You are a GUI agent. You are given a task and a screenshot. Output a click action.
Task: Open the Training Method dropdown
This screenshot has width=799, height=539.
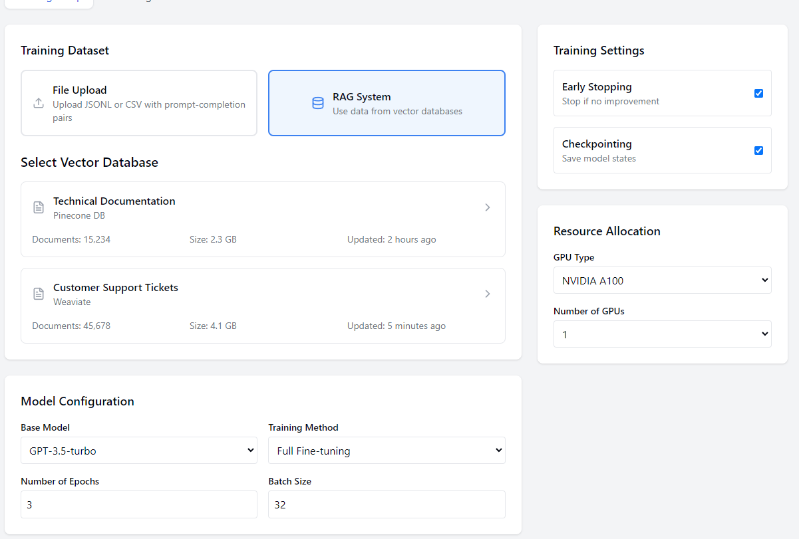pyautogui.click(x=387, y=451)
